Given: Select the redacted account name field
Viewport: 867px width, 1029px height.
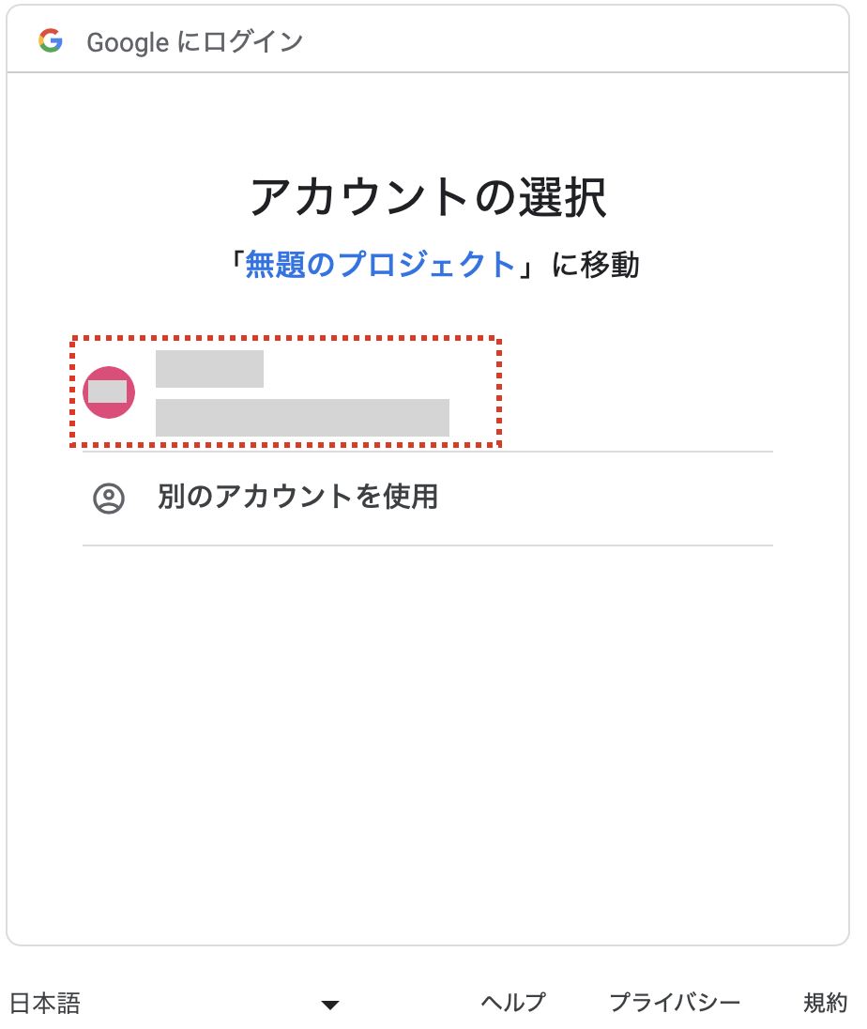Looking at the screenshot, I should [x=209, y=369].
